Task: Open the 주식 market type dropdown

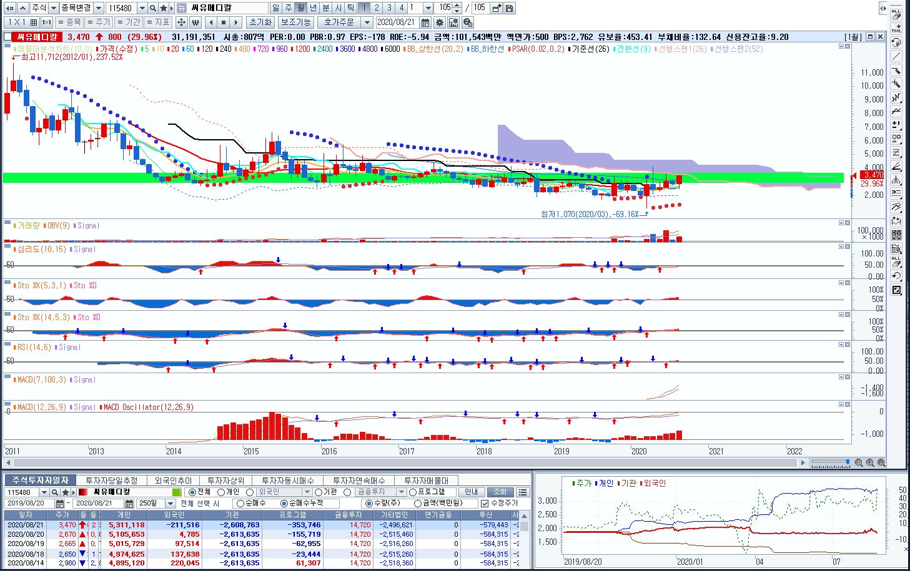Action: tap(54, 8)
